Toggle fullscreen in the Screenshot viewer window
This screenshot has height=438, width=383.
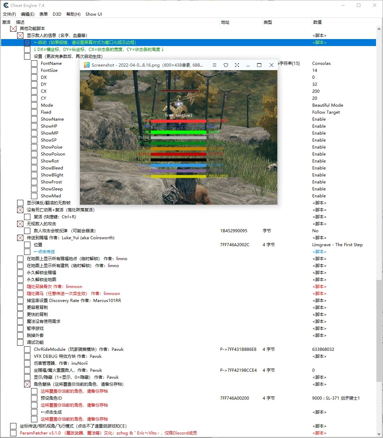point(237,65)
